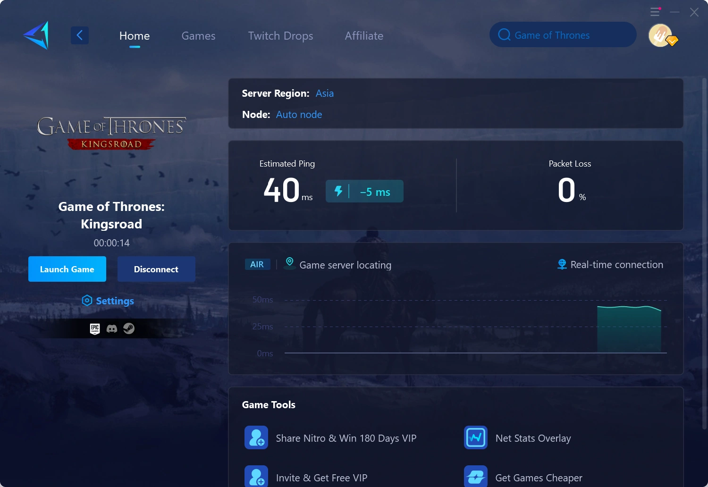Click the Launch Game button
The width and height of the screenshot is (708, 487).
coord(67,269)
